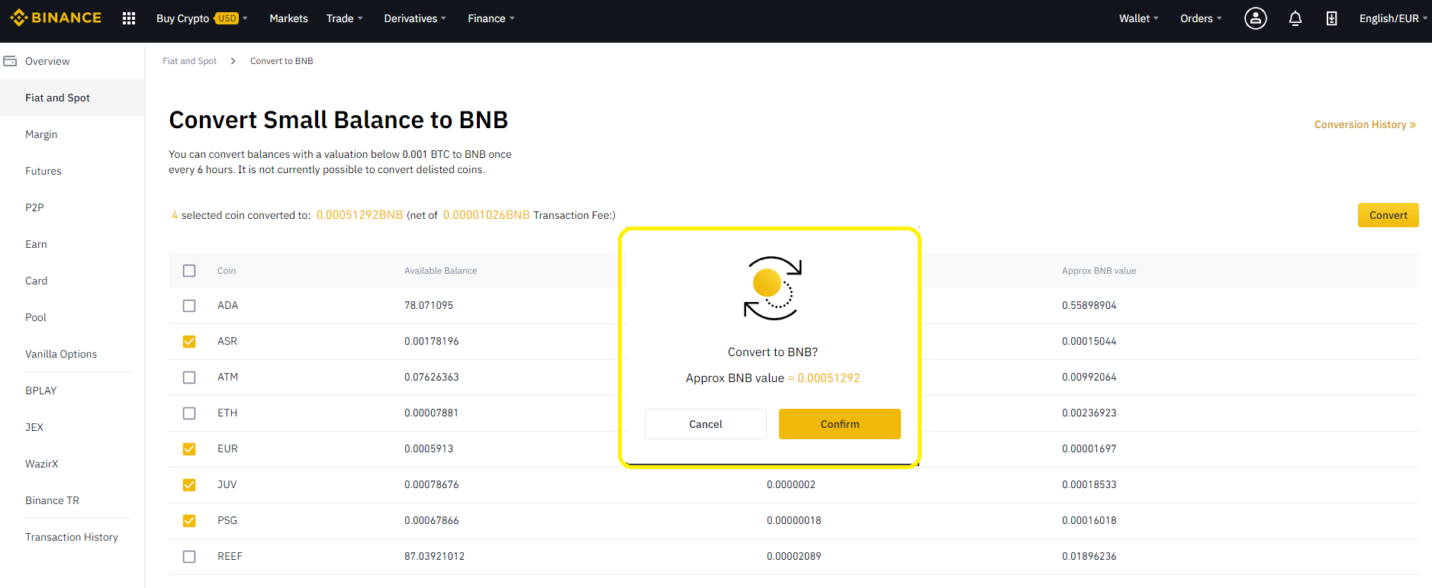Open the Markets menu item
The image size is (1432, 588).
coord(288,18)
